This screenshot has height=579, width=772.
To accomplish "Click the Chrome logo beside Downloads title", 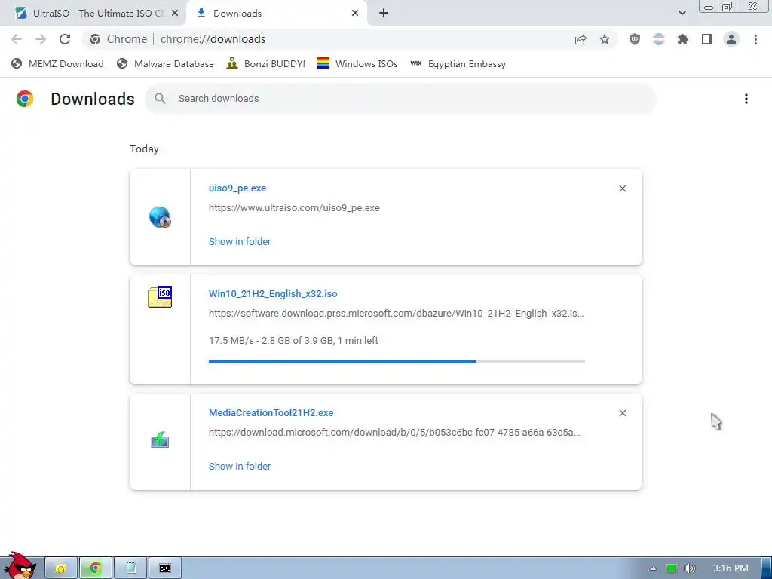I will [x=25, y=99].
